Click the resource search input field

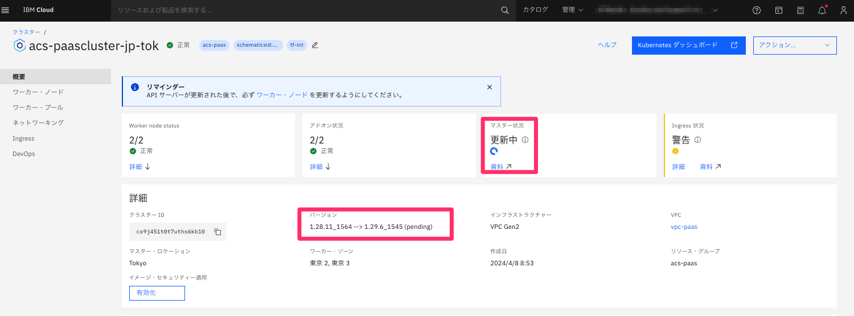click(x=305, y=10)
